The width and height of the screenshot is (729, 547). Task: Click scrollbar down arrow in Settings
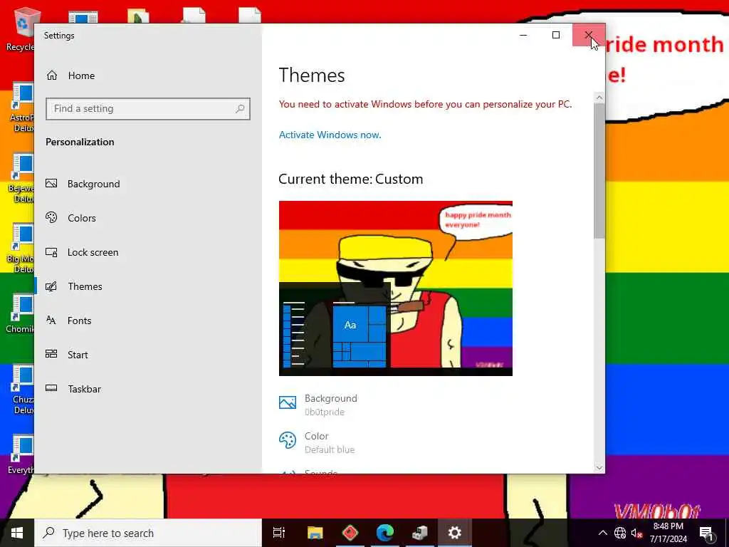click(x=599, y=467)
